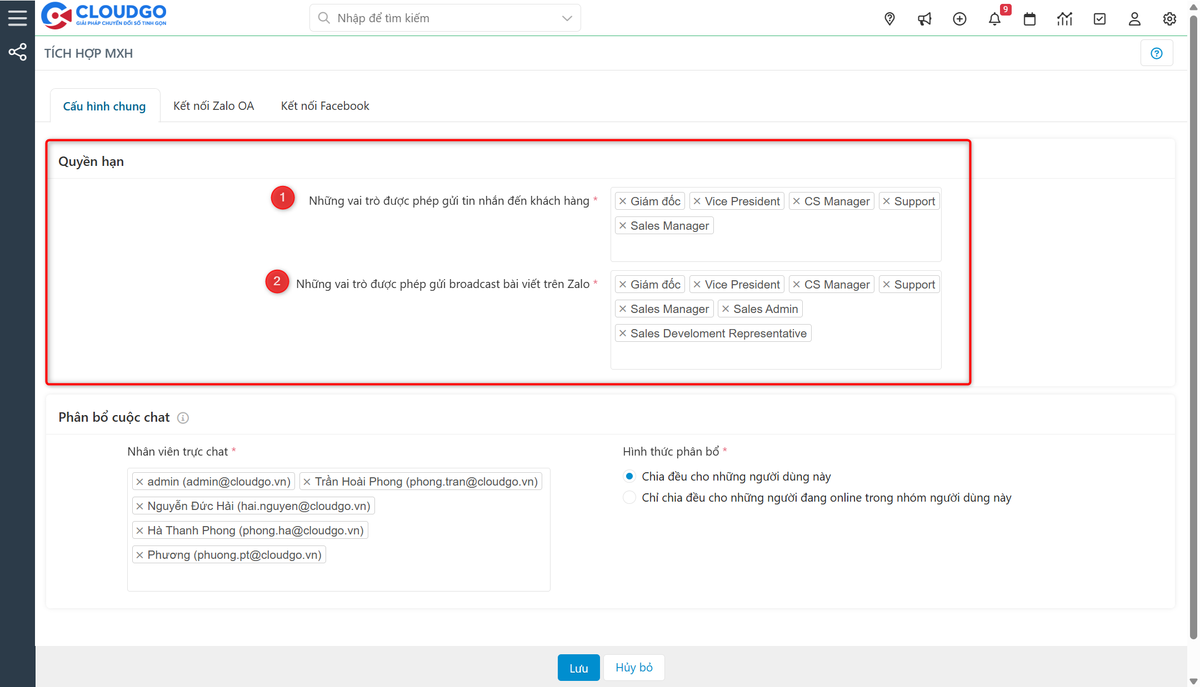Click the quick create plus icon

pyautogui.click(x=959, y=18)
